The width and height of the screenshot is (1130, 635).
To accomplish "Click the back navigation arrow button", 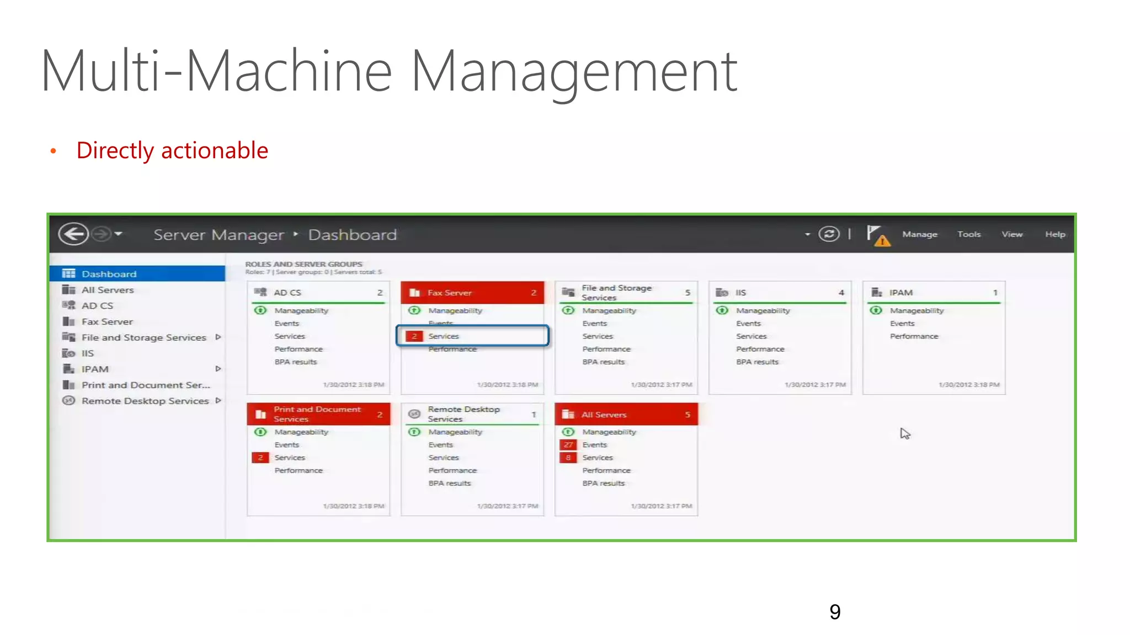I will point(73,234).
